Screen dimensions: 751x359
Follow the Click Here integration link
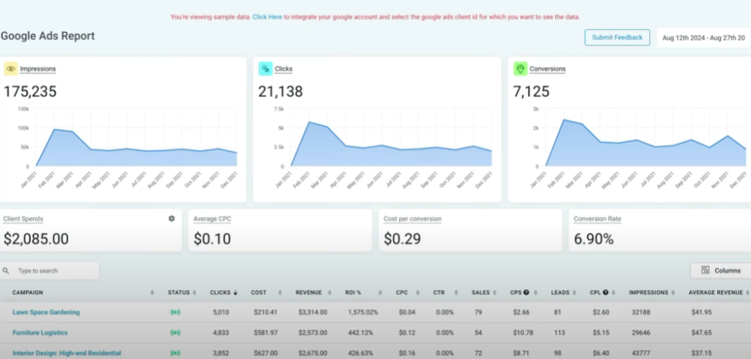coord(267,17)
